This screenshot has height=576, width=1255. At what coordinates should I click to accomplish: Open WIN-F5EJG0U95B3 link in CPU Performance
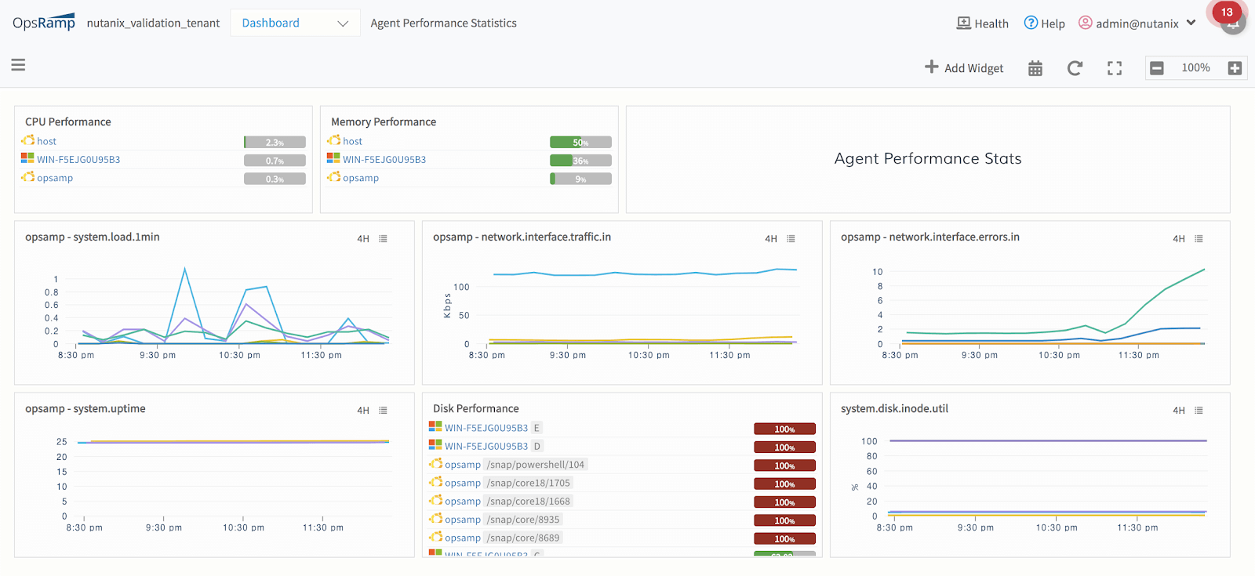pyautogui.click(x=78, y=160)
